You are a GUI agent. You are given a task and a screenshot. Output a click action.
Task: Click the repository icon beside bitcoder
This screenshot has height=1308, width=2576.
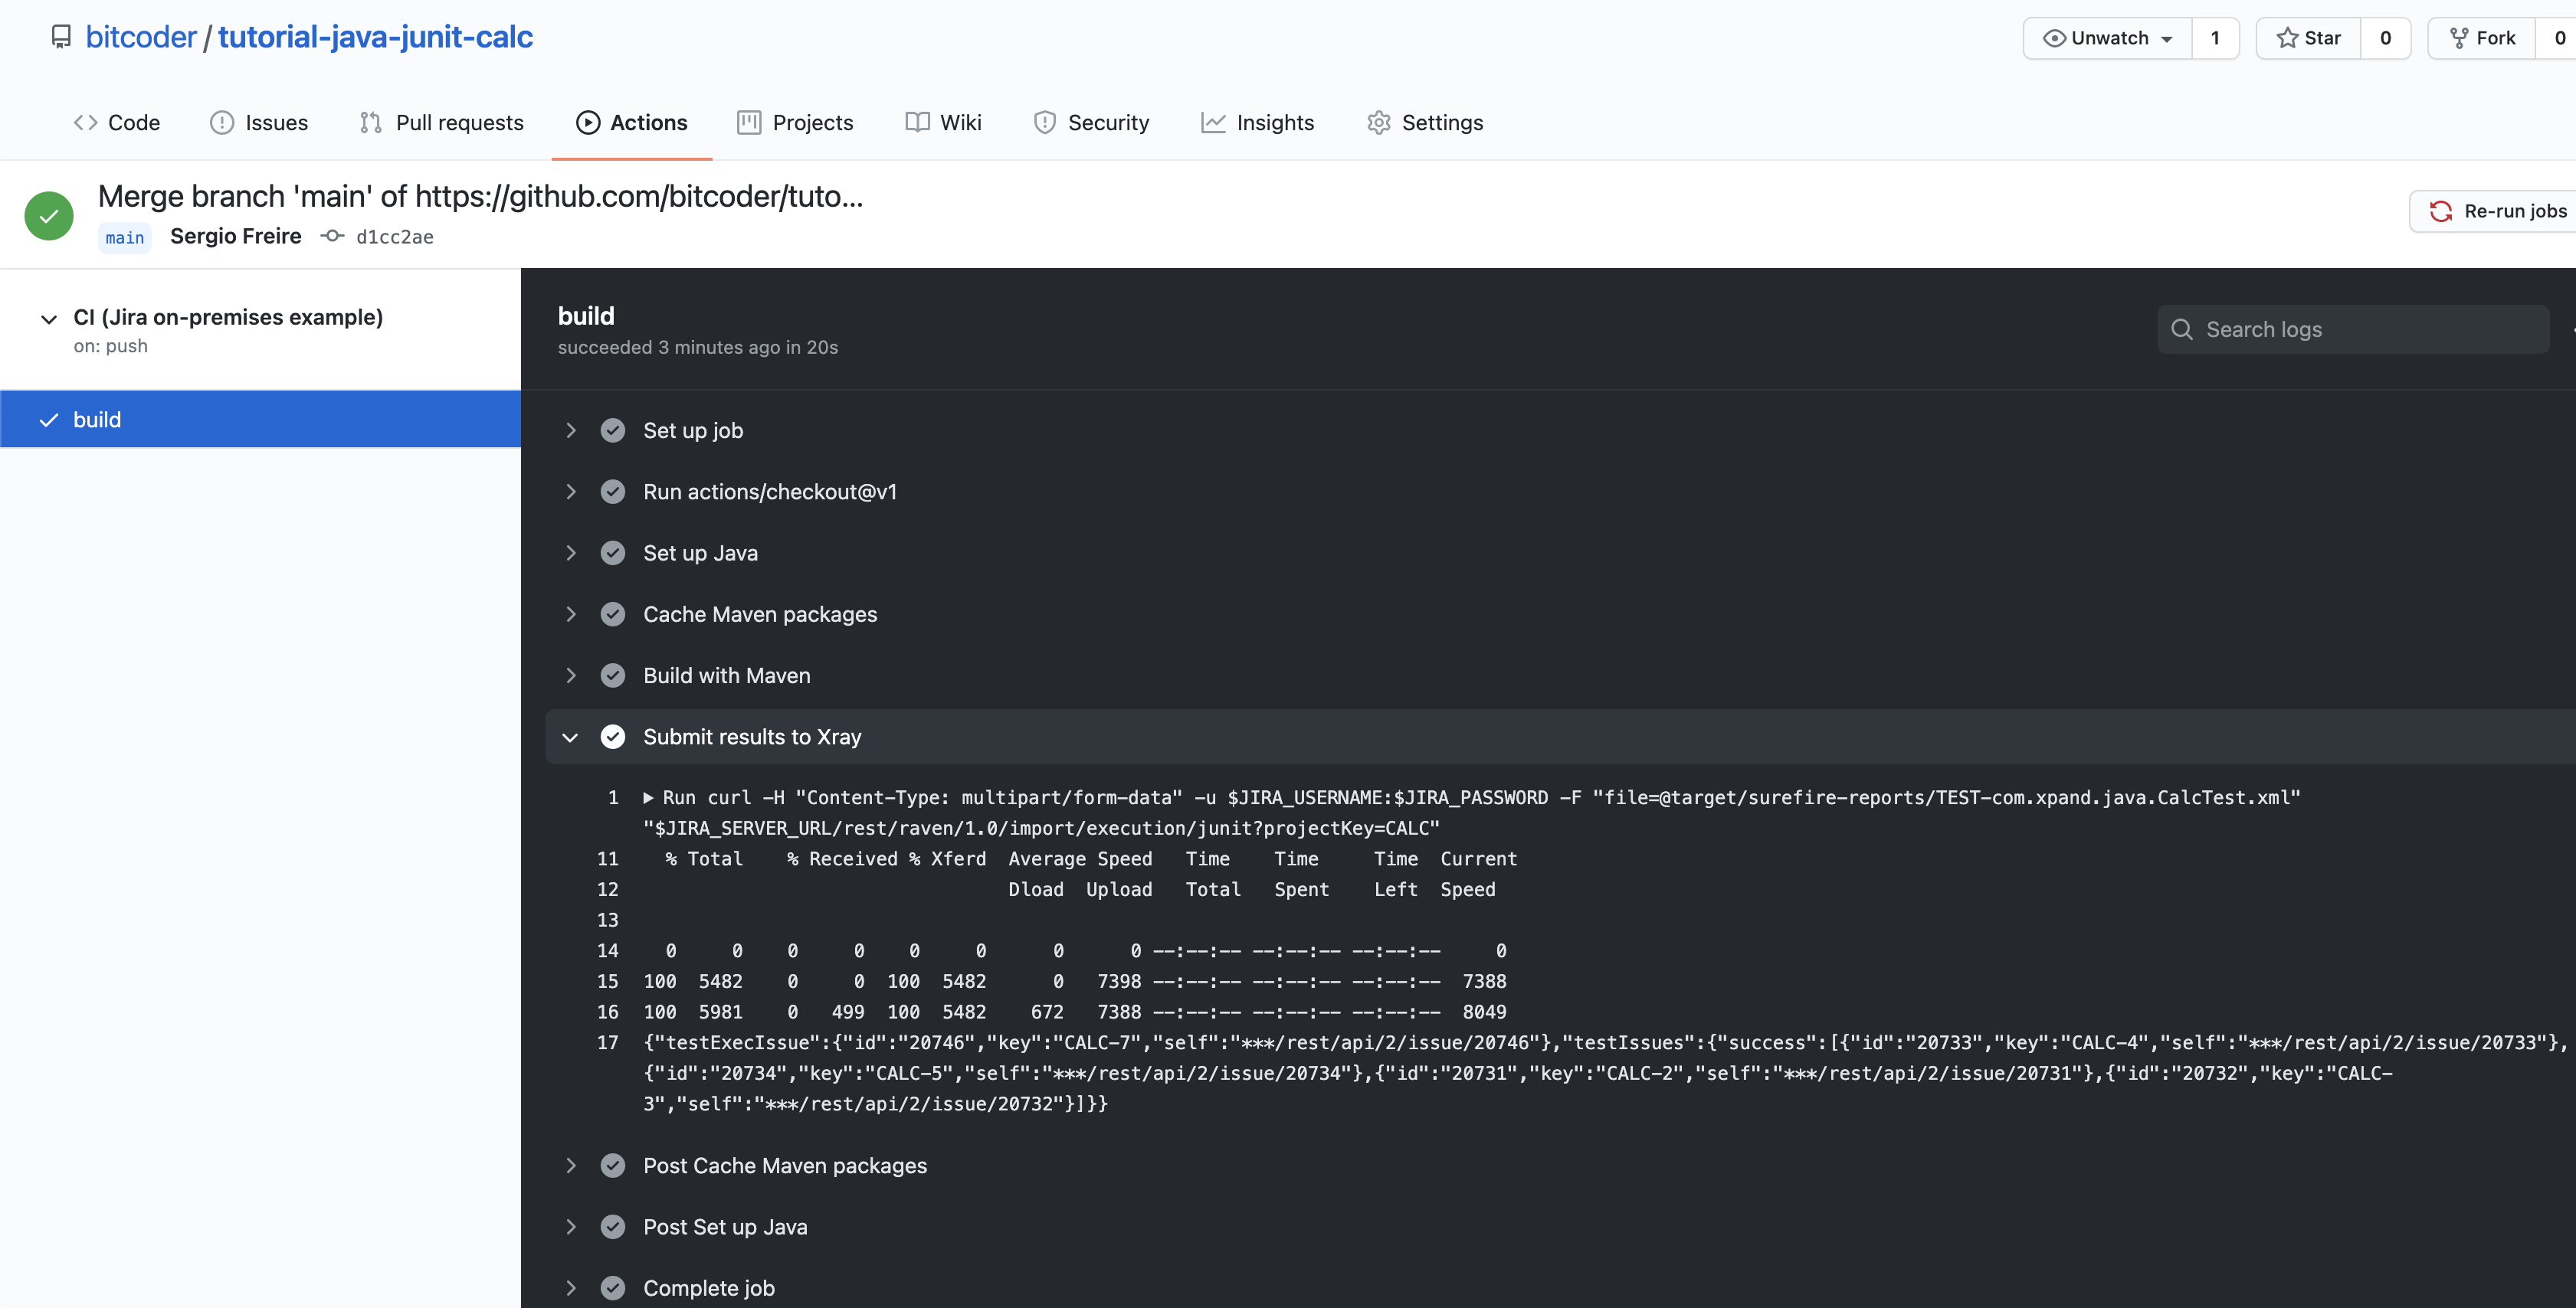(x=61, y=37)
